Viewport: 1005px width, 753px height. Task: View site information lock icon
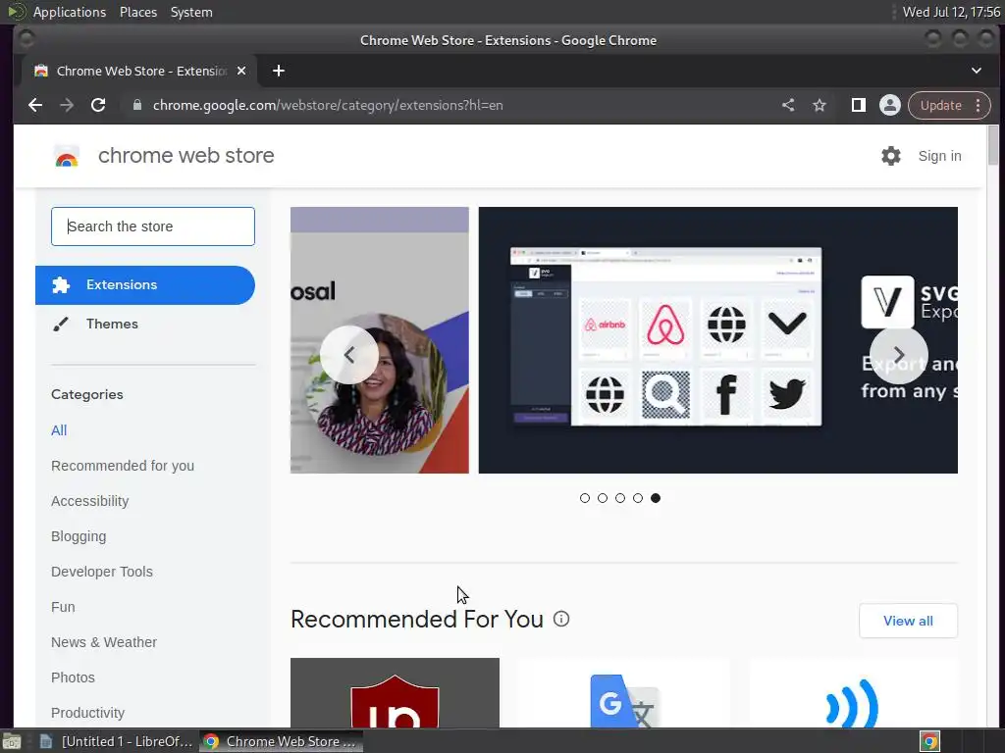136,105
